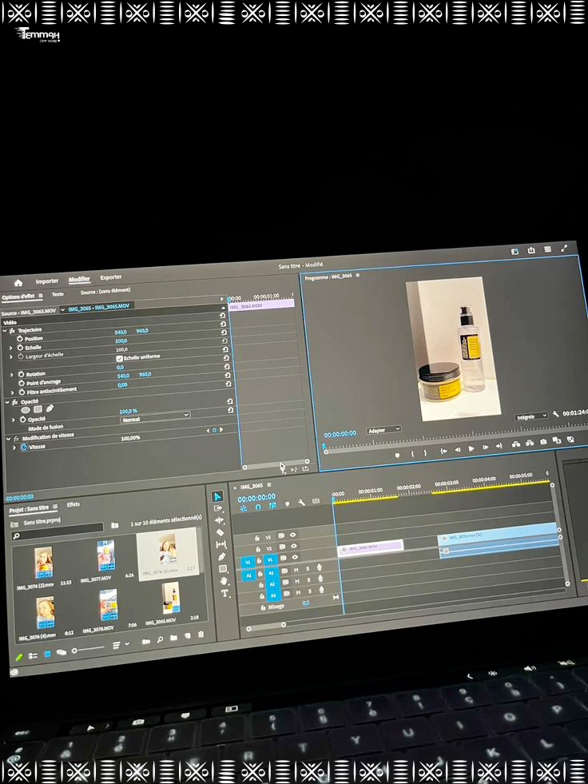Select the Track Select Forward tool
The width and height of the screenshot is (588, 784).
(x=218, y=508)
